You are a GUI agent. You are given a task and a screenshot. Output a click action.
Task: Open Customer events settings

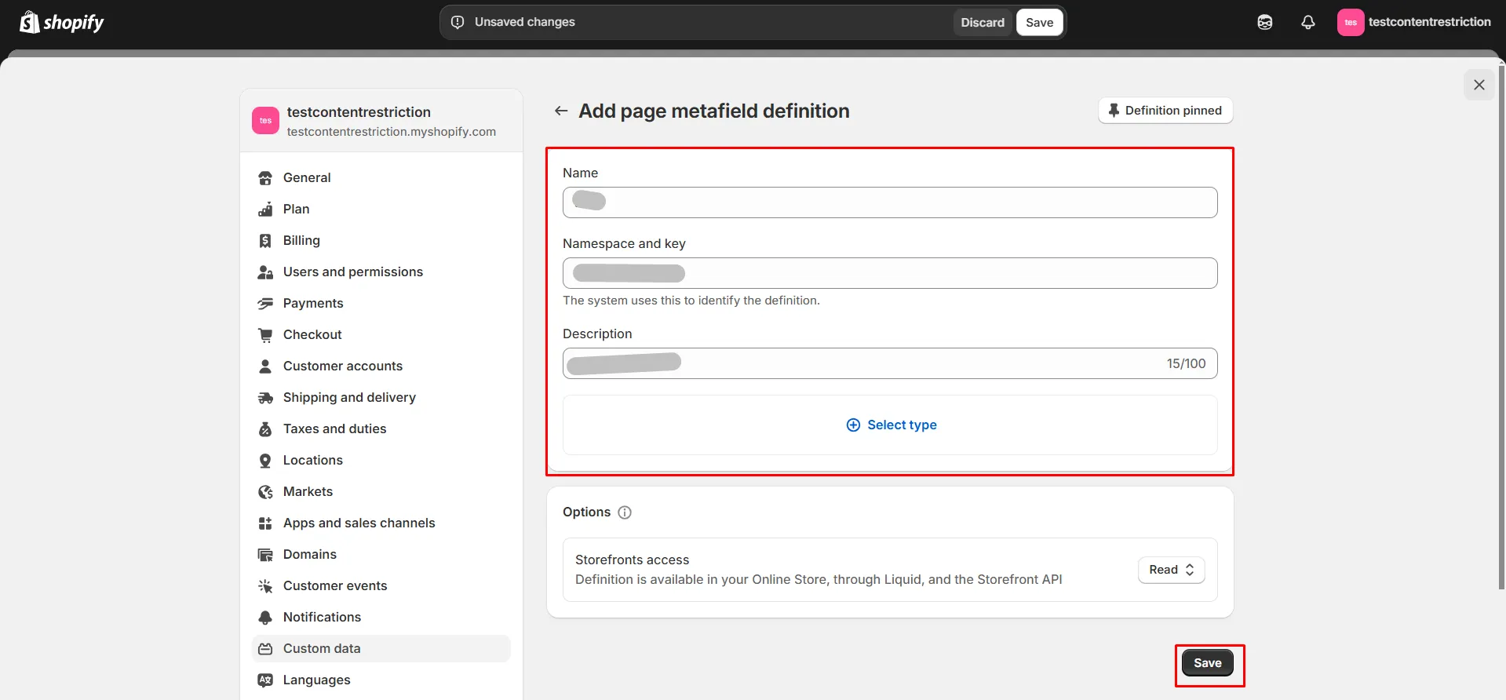point(381,586)
